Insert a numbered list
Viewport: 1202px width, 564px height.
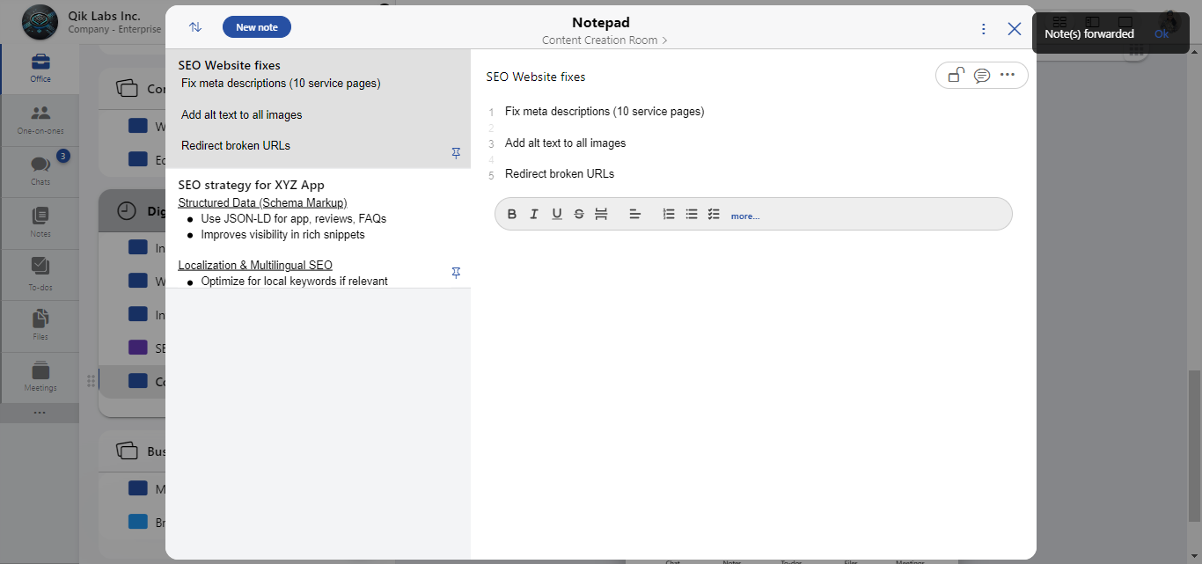coord(669,215)
